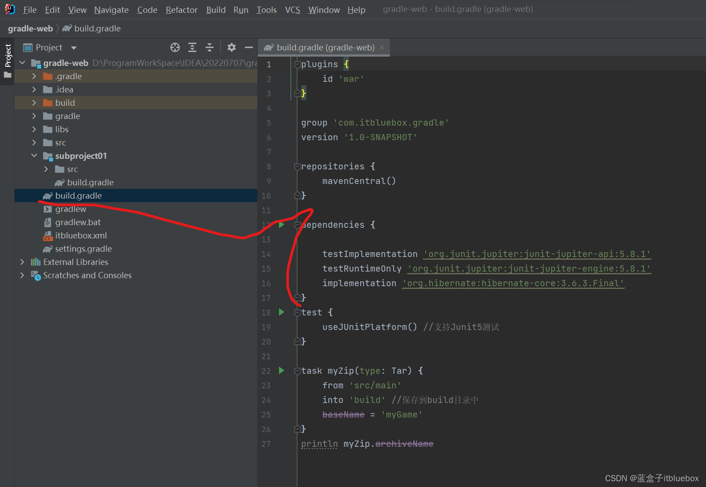This screenshot has height=487, width=706.
Task: Open the Run menu
Action: pos(241,10)
